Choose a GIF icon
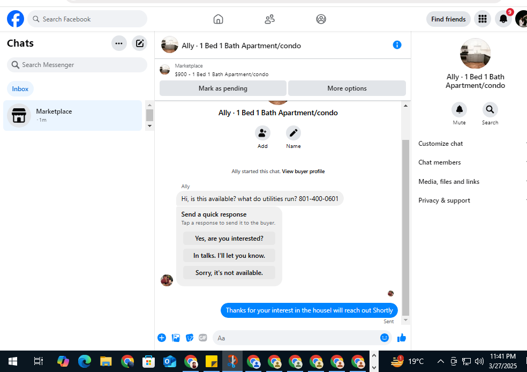527x372 pixels. click(203, 338)
